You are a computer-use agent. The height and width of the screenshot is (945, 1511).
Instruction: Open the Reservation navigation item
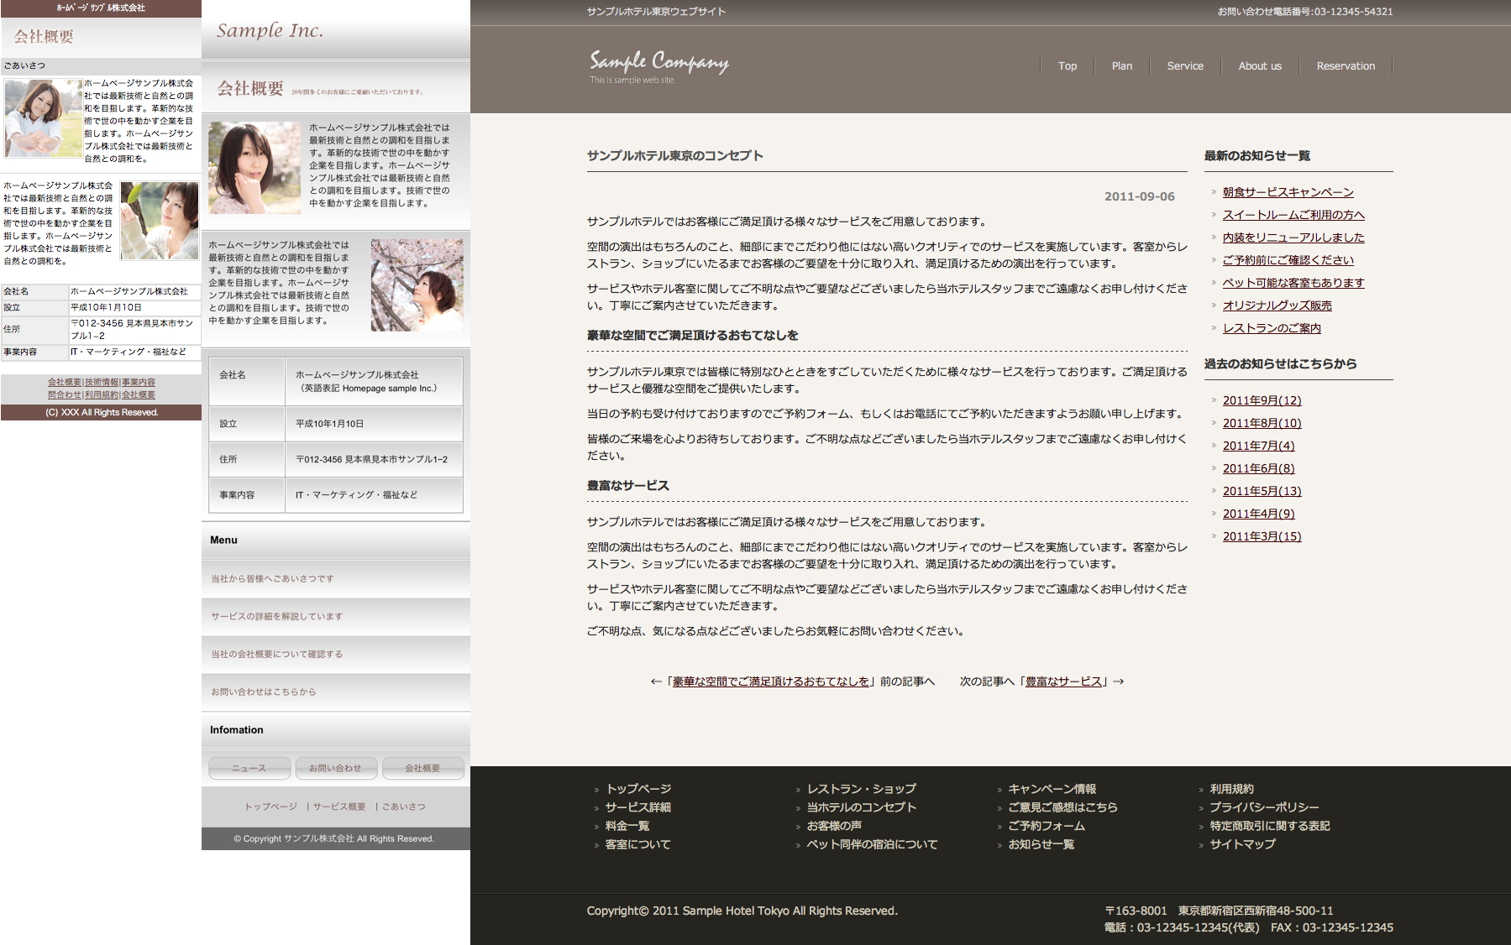point(1345,66)
